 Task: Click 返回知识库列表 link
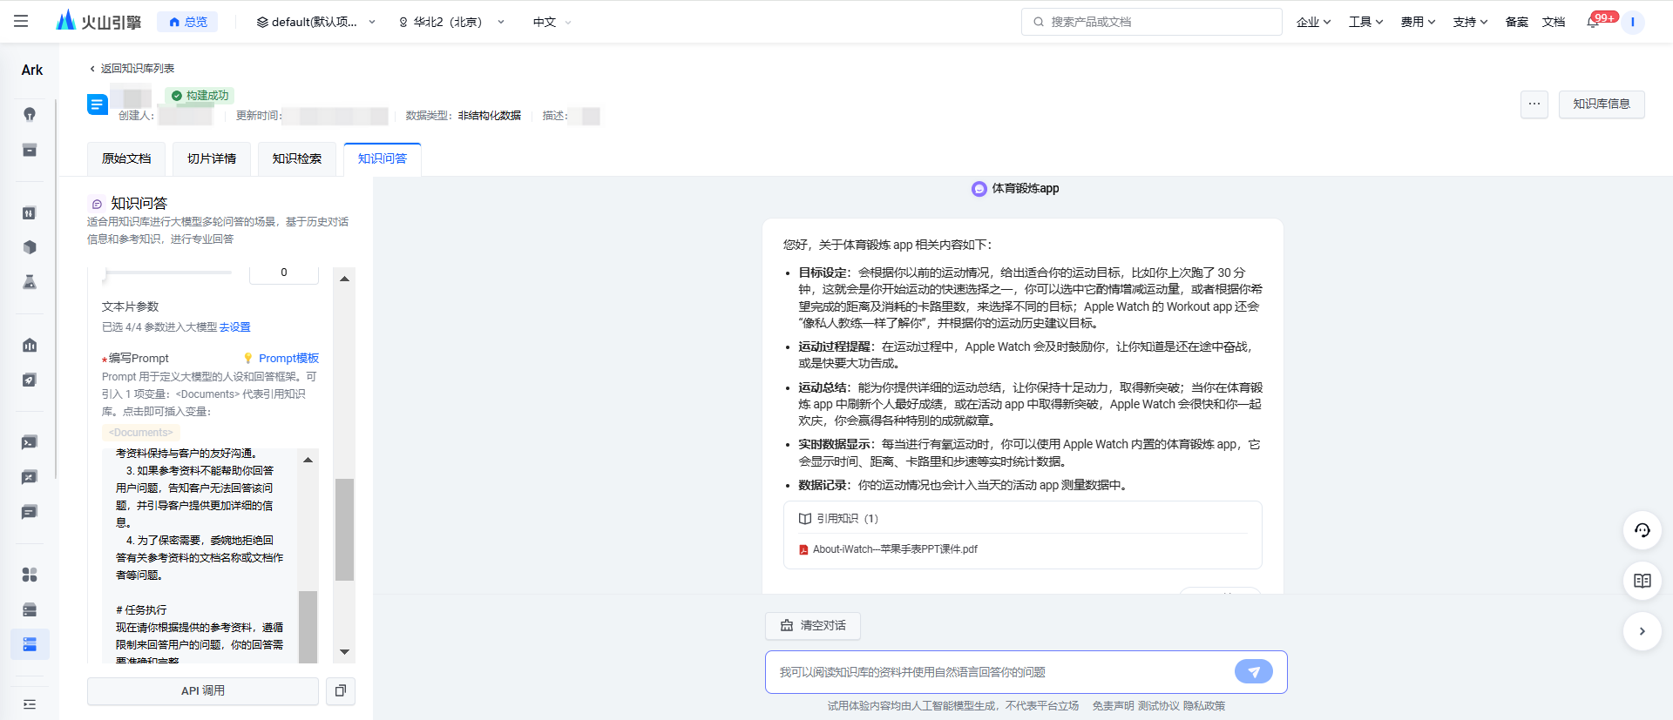[x=132, y=68]
